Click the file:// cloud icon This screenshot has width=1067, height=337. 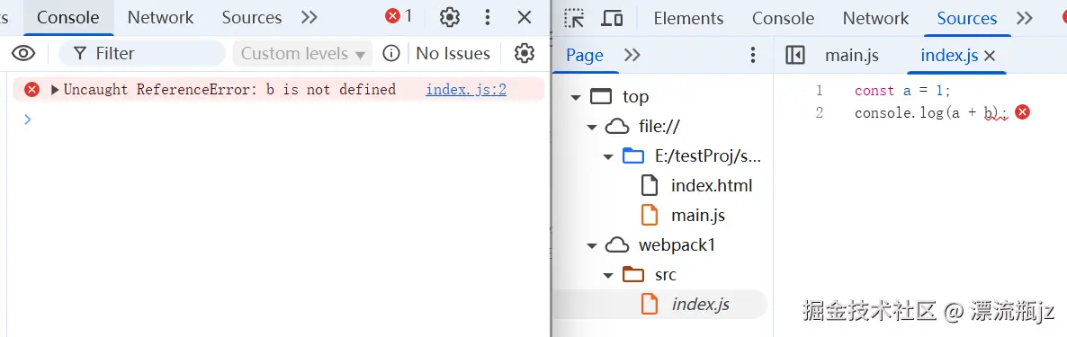click(617, 127)
